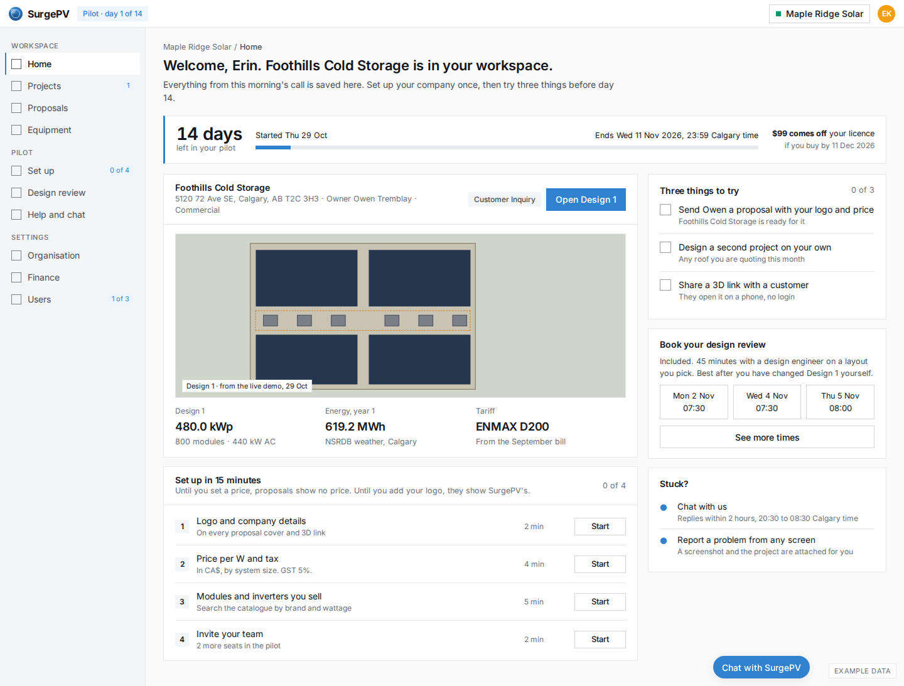Click the '480.0 kWp' value
Screen dimensions: 904x686
pyautogui.click(x=204, y=427)
